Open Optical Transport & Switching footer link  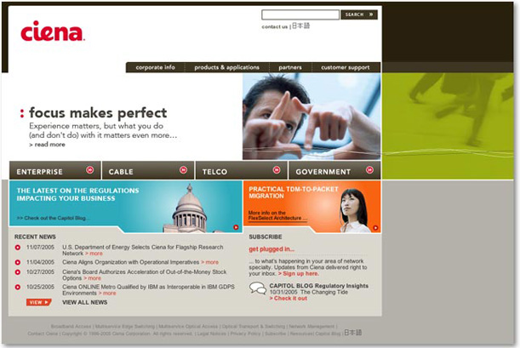(254, 327)
